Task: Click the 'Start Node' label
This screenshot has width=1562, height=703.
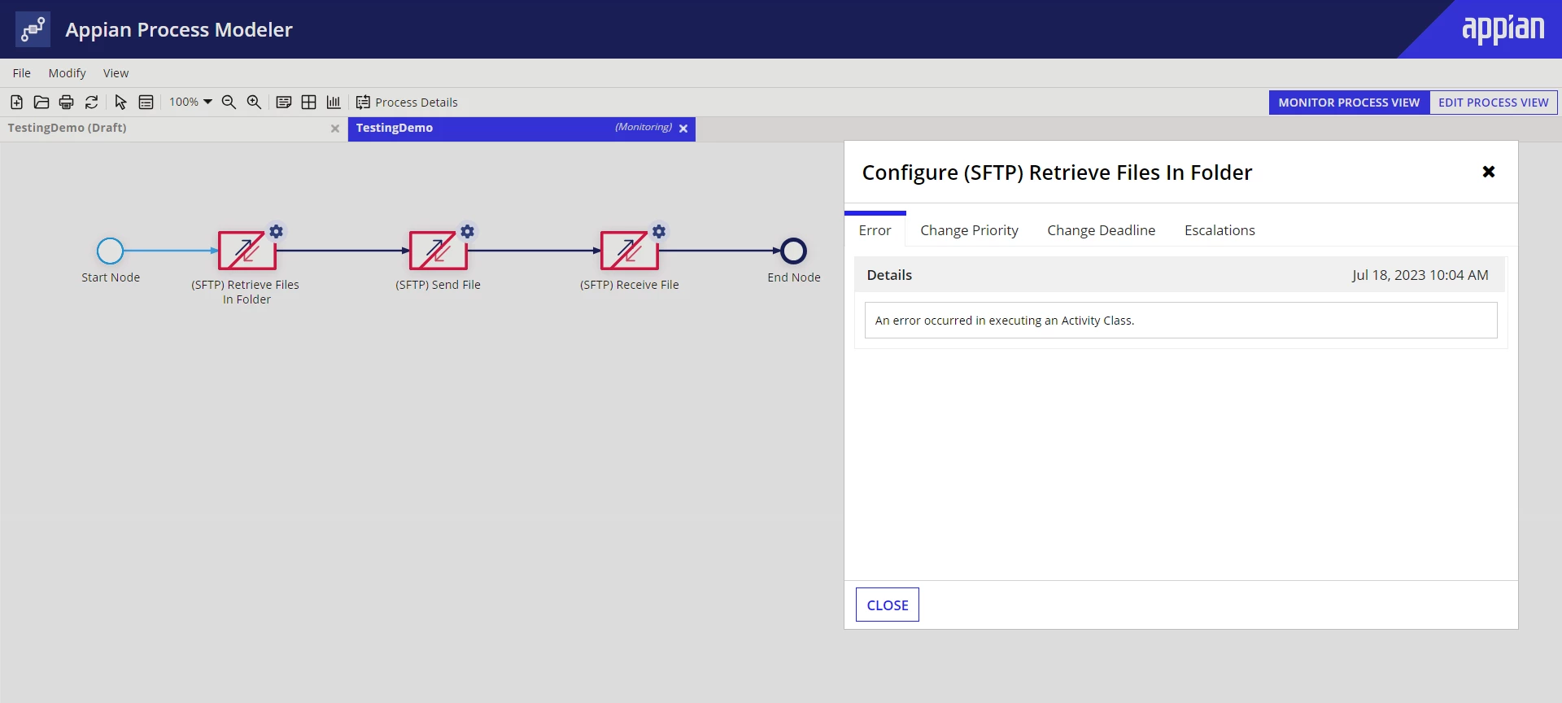Action: (x=111, y=277)
